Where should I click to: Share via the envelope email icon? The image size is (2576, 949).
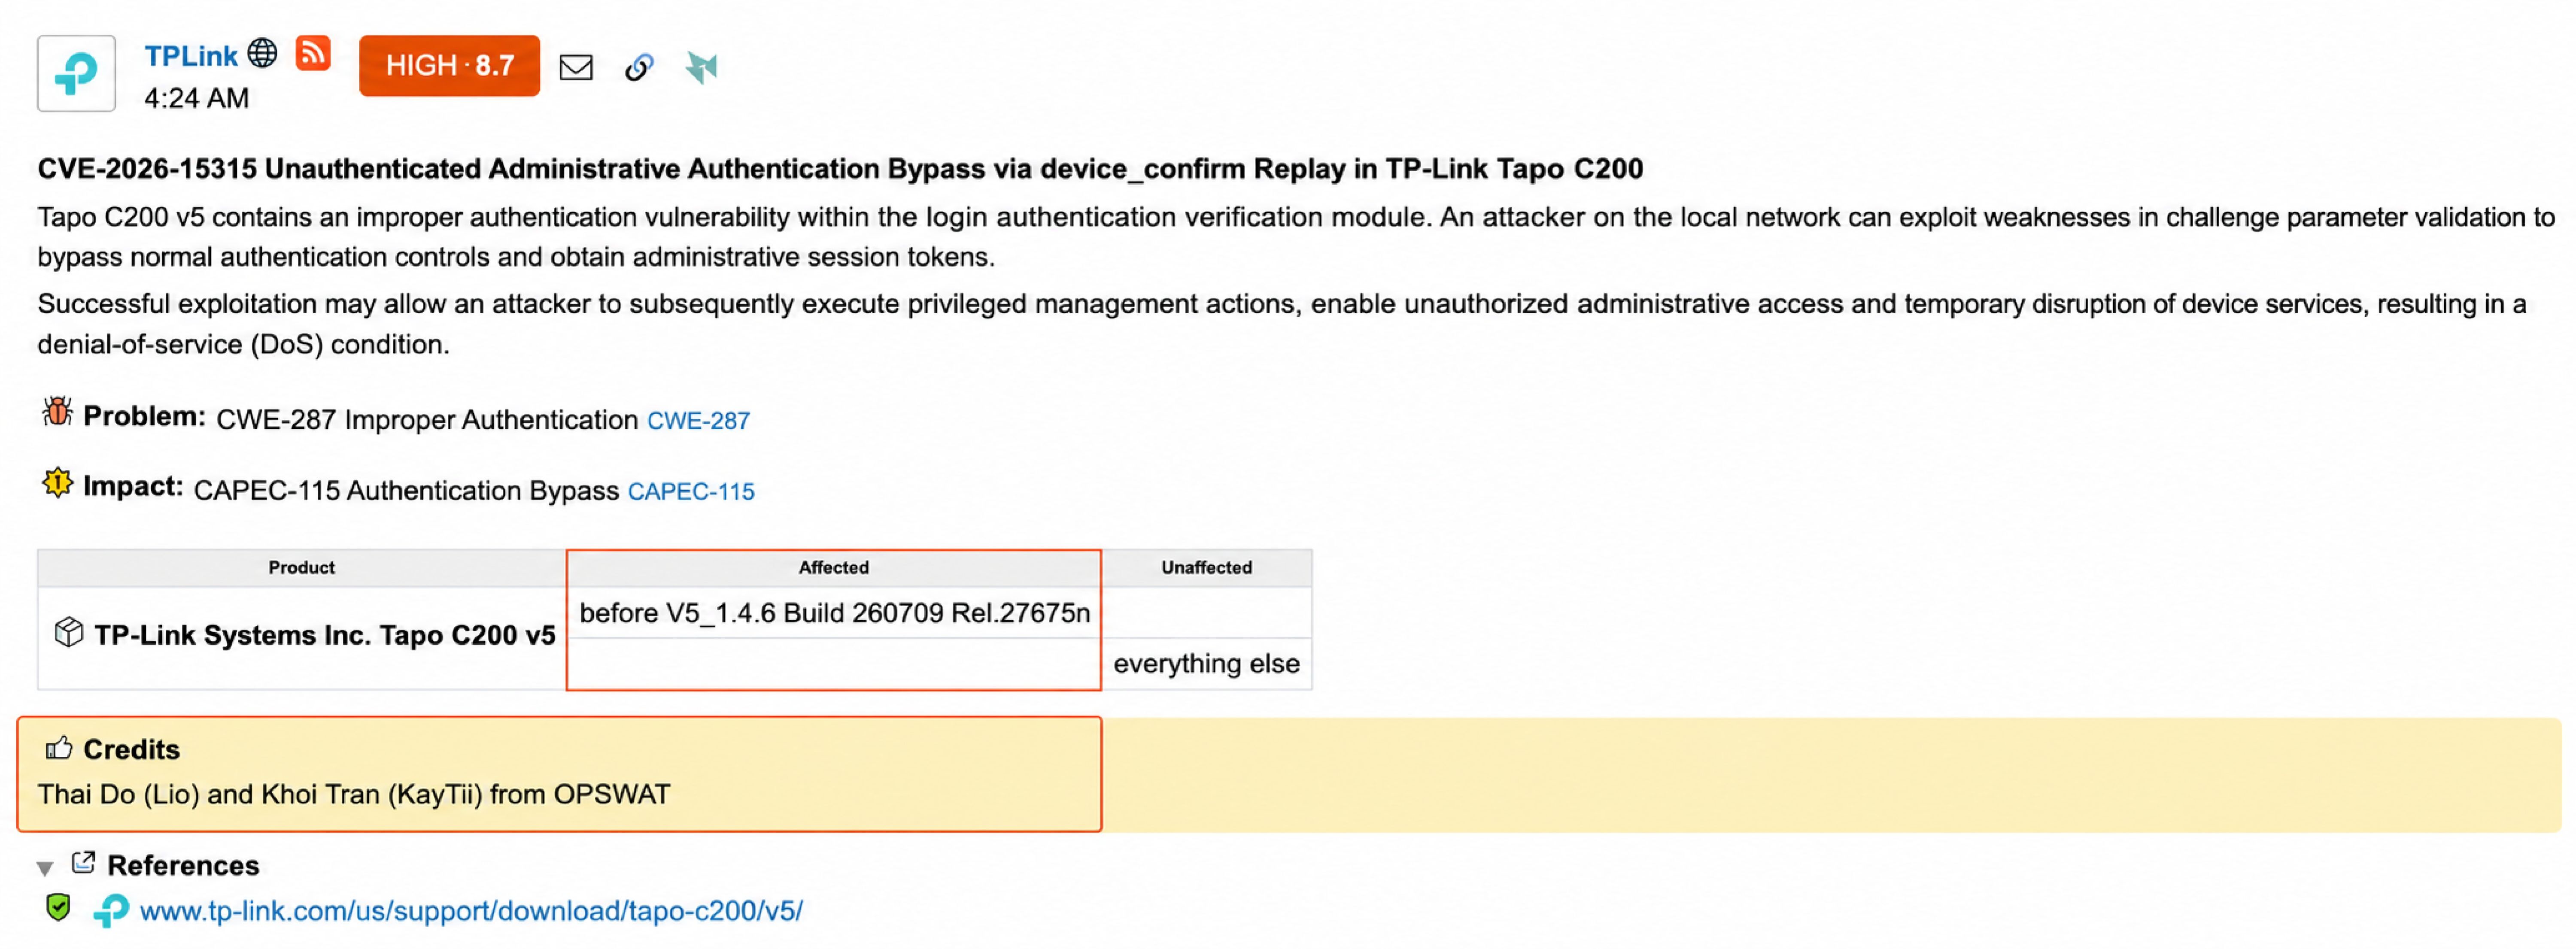(576, 67)
